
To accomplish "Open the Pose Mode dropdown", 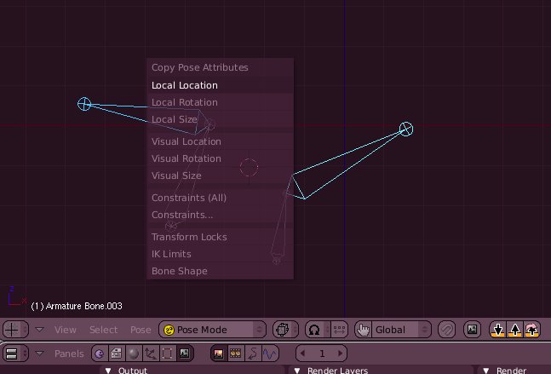I will point(212,330).
